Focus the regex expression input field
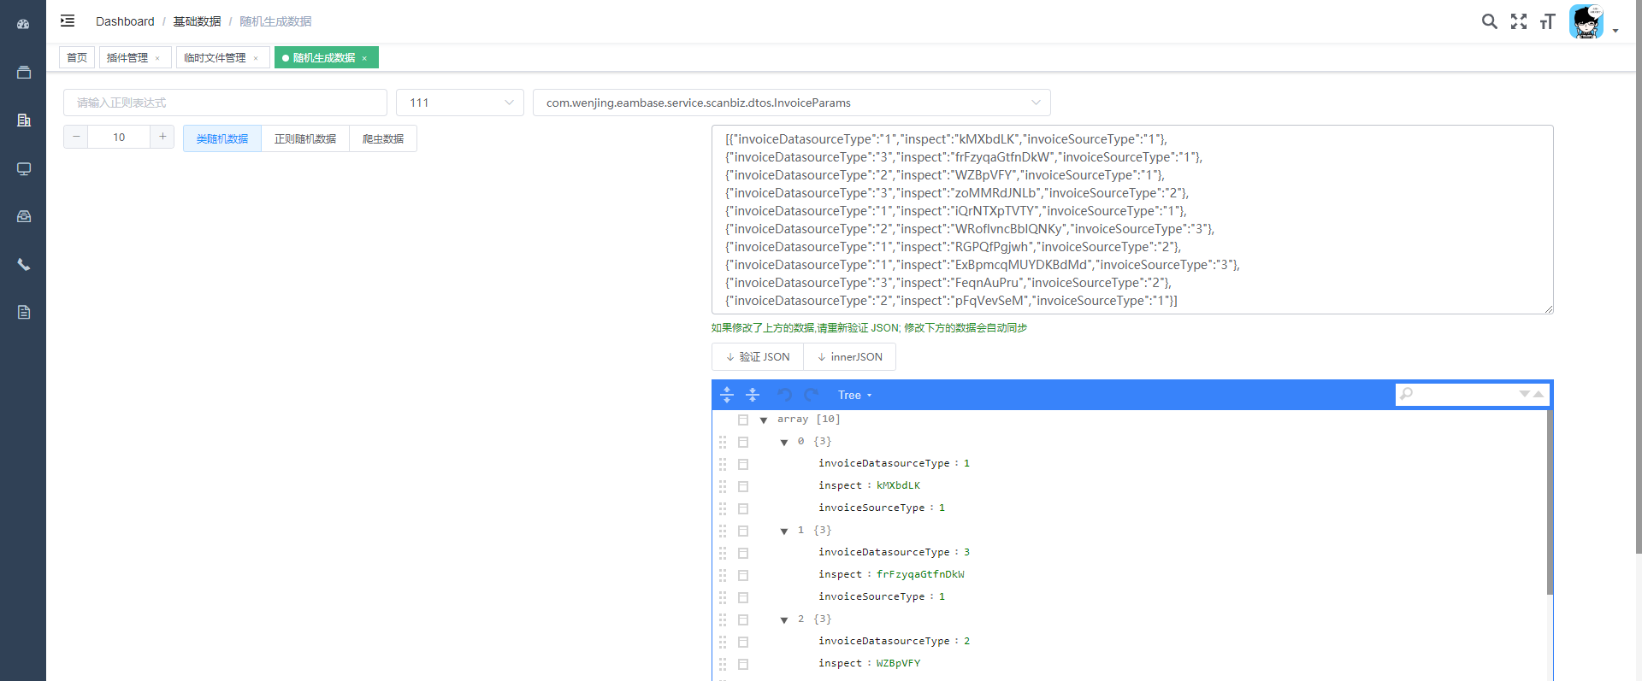The width and height of the screenshot is (1642, 681). pos(225,103)
